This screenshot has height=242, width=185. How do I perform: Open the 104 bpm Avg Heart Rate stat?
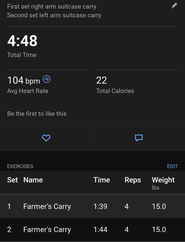click(29, 85)
